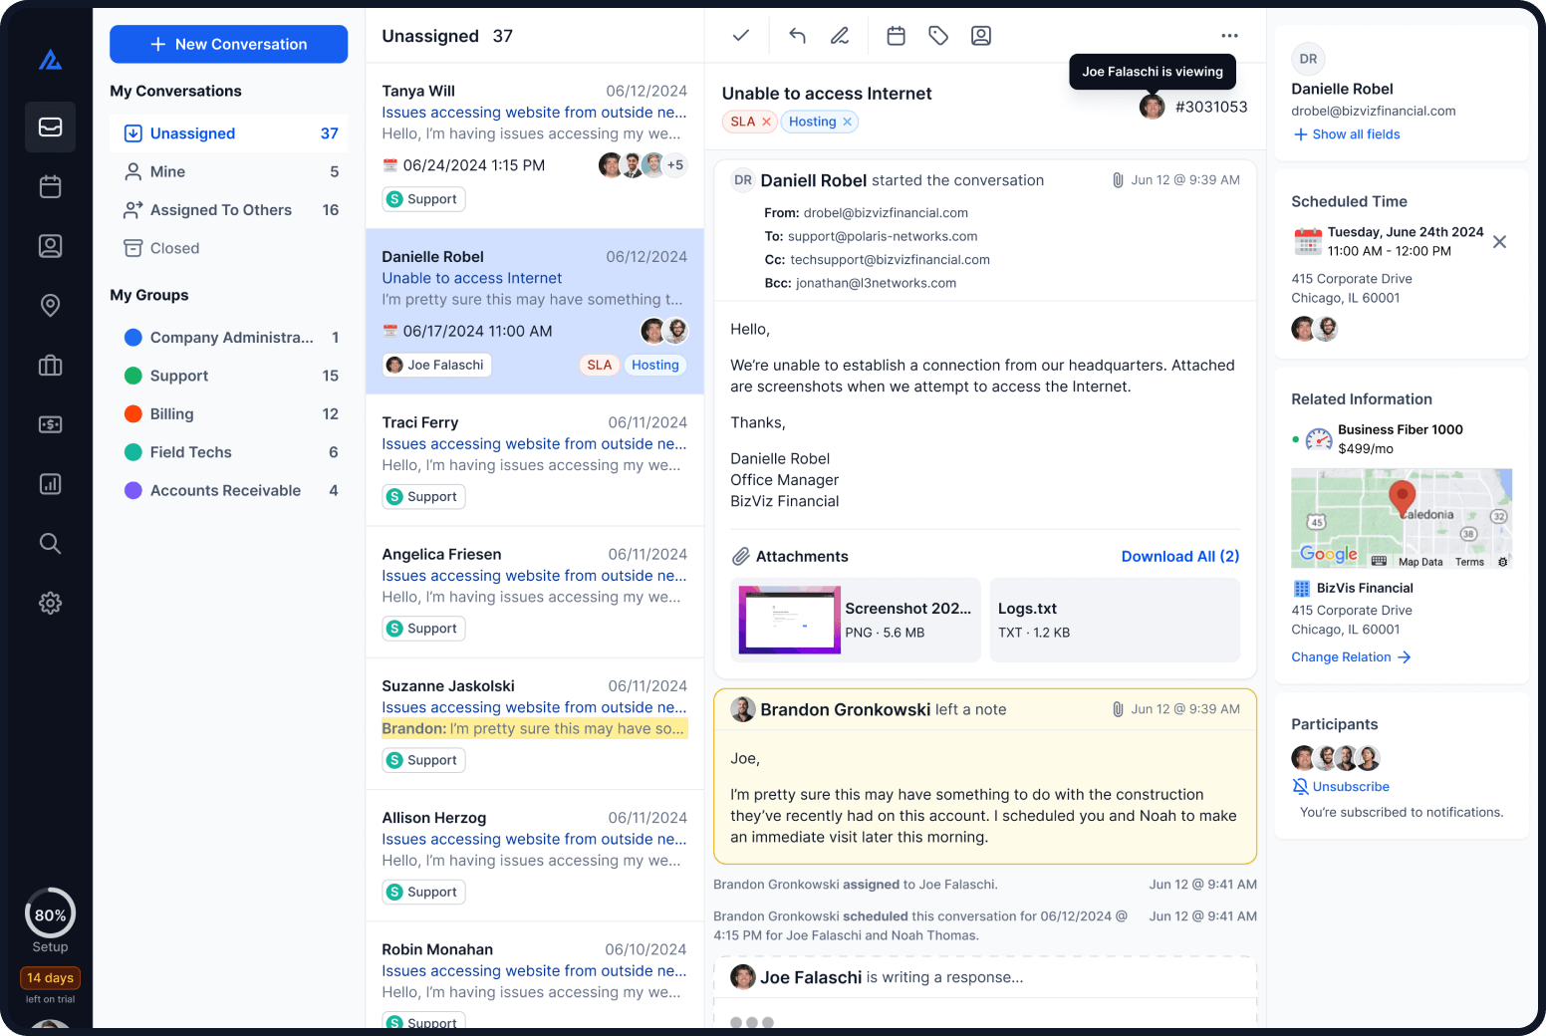This screenshot has height=1036, width=1546.
Task: Click paperclip icon on Daniell Robel message
Action: pyautogui.click(x=1118, y=180)
